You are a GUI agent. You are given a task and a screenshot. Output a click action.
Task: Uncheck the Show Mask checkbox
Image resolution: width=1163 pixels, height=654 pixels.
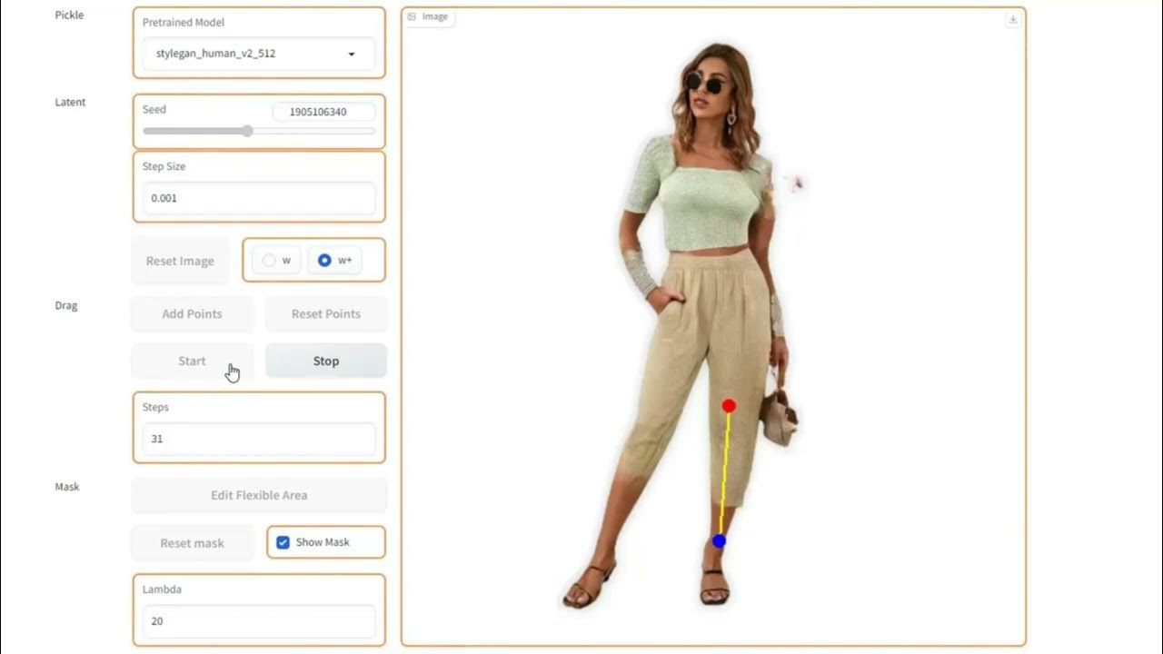[x=283, y=542]
